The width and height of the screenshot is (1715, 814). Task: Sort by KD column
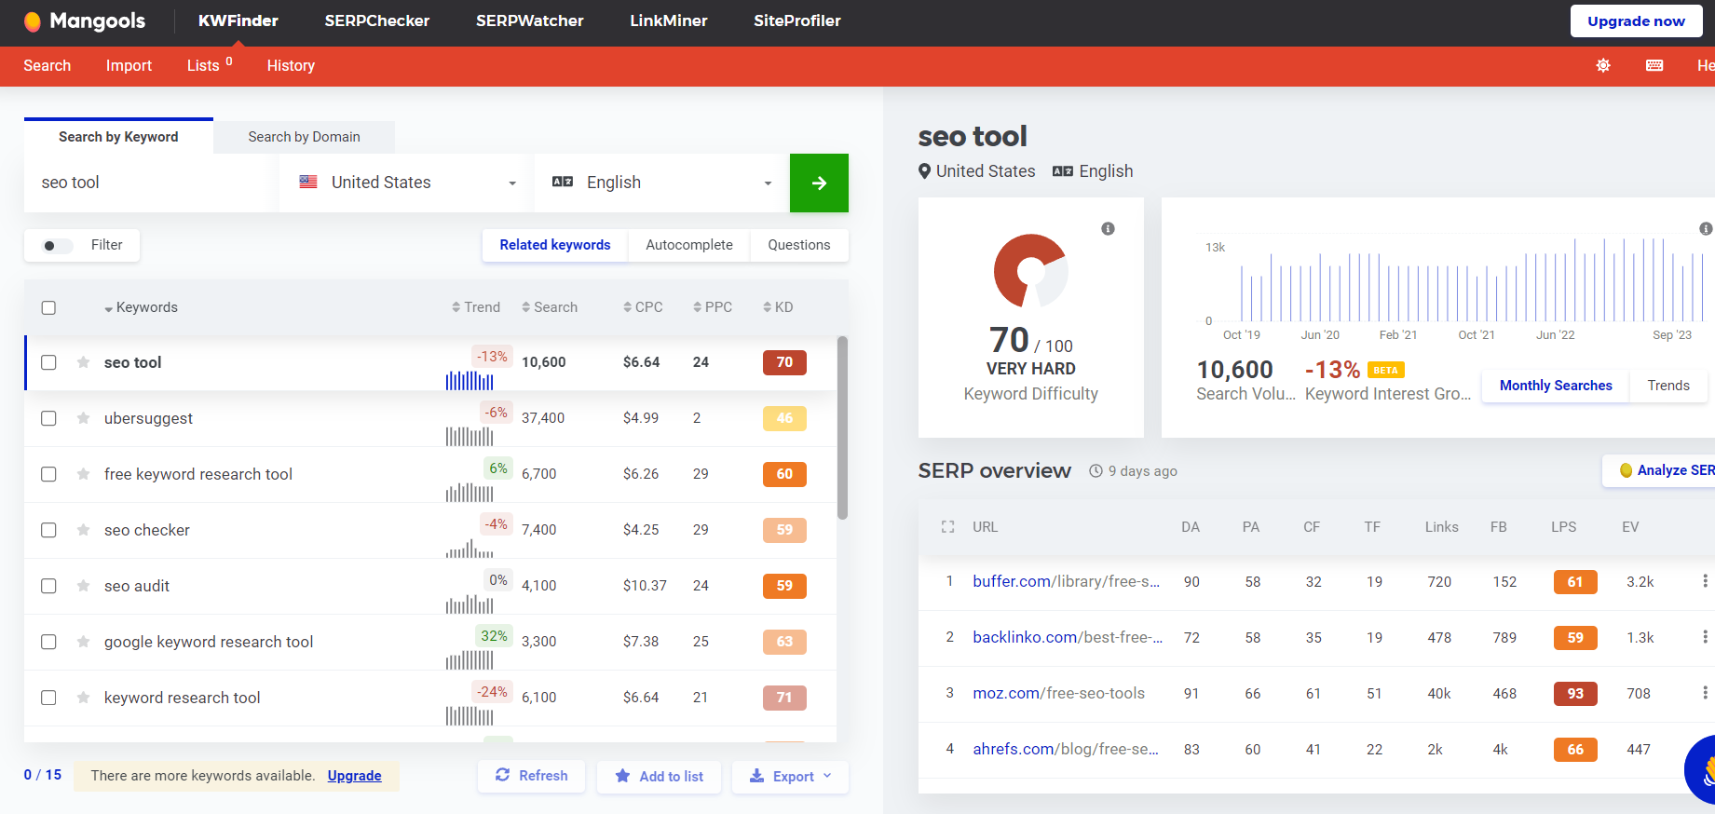tap(778, 307)
